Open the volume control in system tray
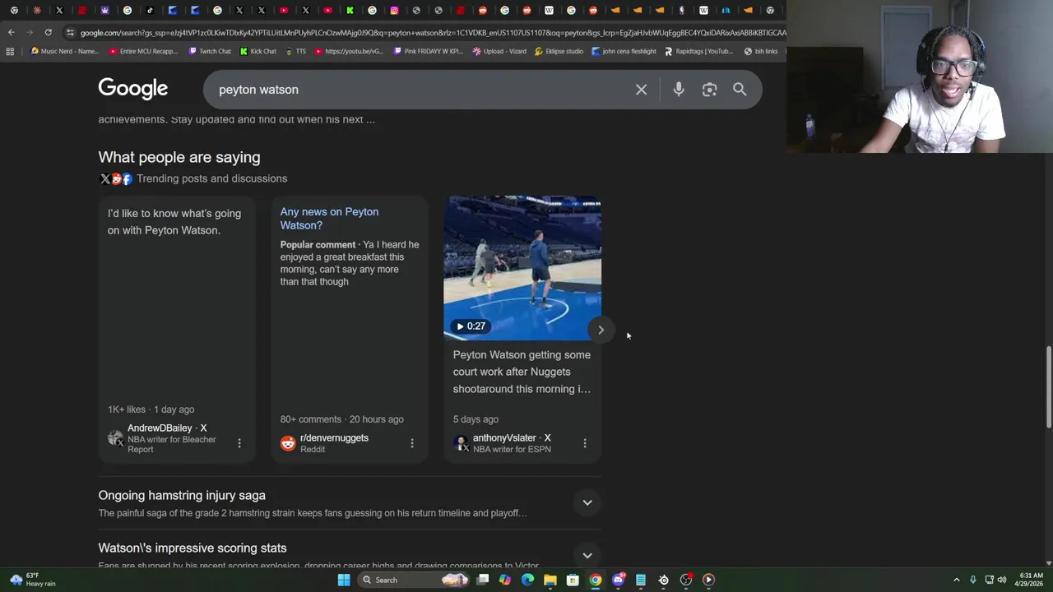 click(1002, 580)
